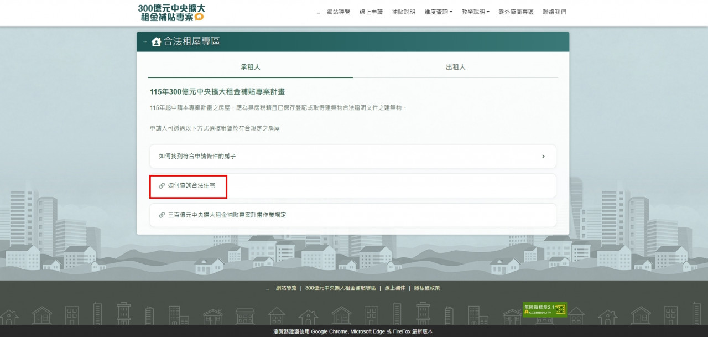Click the chain icon next to 如何查詢合法住宅
The height and width of the screenshot is (337, 708).
coord(162,186)
